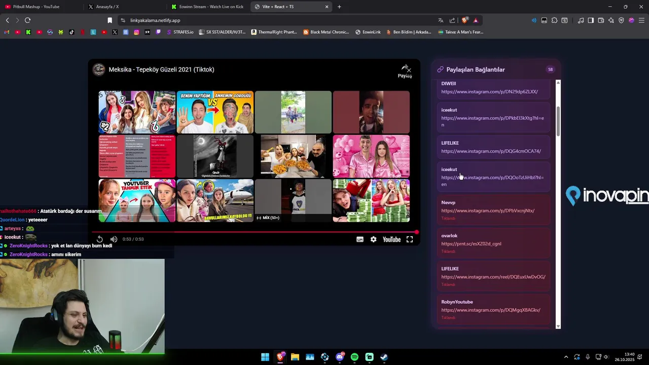Enter fullscreen in video player
649x365 pixels.
coord(410,239)
